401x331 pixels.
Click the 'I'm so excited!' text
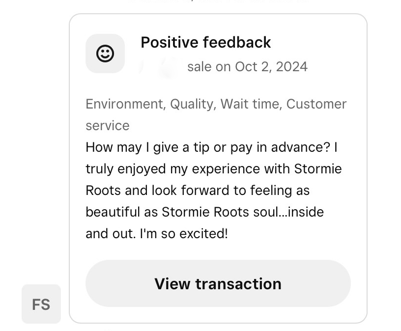[184, 233]
